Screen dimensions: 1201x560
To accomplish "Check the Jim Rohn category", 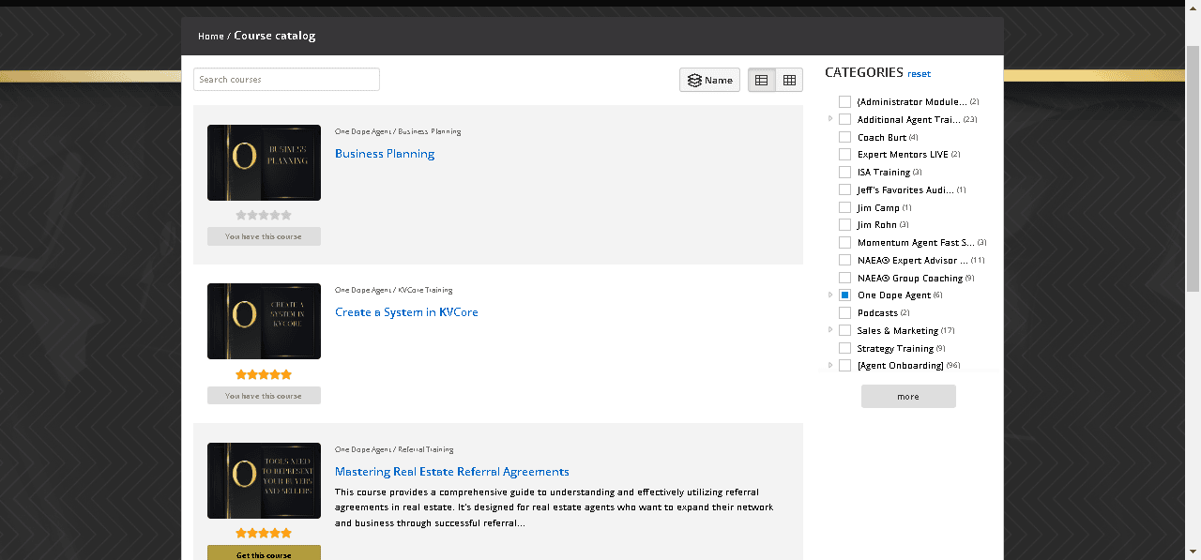I will tap(845, 225).
